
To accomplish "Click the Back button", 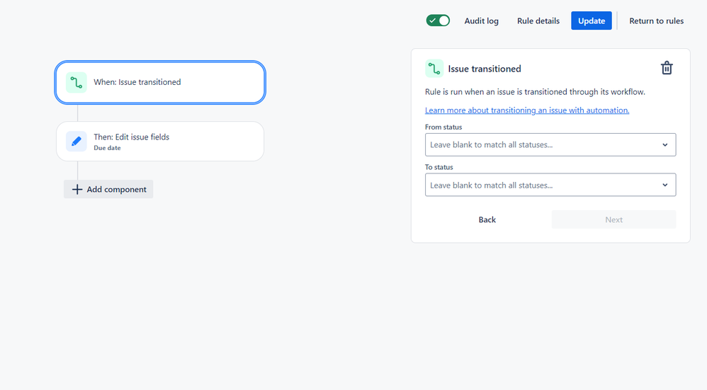I will pyautogui.click(x=487, y=220).
